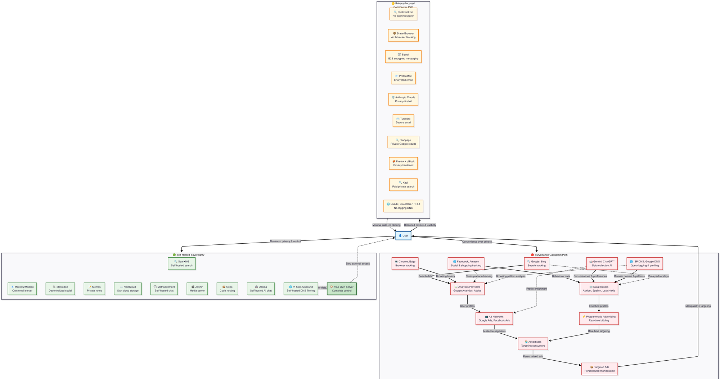Select the Mastodon decentralized social node

tap(60, 289)
